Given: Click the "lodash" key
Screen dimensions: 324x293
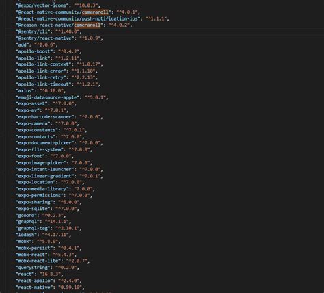Looking at the screenshot, I should point(26,235).
